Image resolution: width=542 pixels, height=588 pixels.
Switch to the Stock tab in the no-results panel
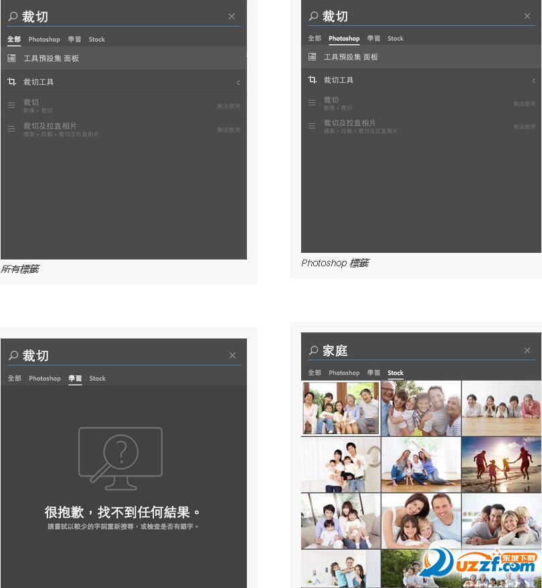[x=98, y=379]
